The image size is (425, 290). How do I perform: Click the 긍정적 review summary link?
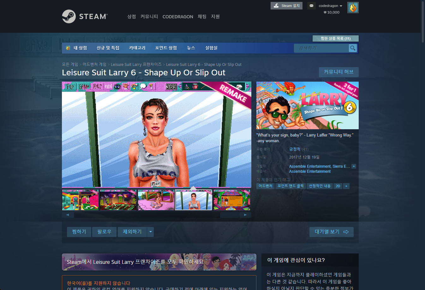tap(295, 149)
